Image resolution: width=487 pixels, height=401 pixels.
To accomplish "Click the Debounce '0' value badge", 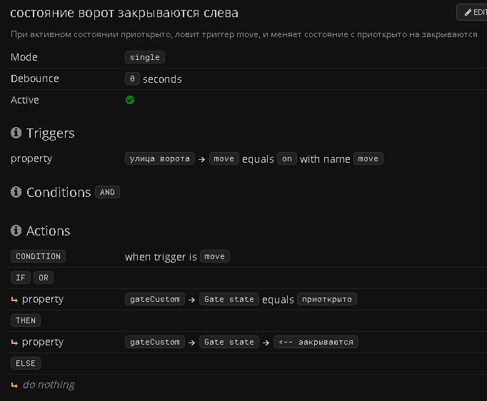I will coord(132,79).
